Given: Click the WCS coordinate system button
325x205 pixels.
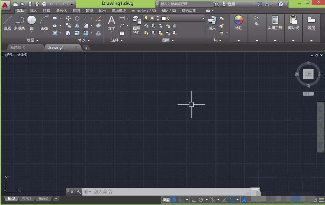Looking at the screenshot, I should (x=308, y=94).
